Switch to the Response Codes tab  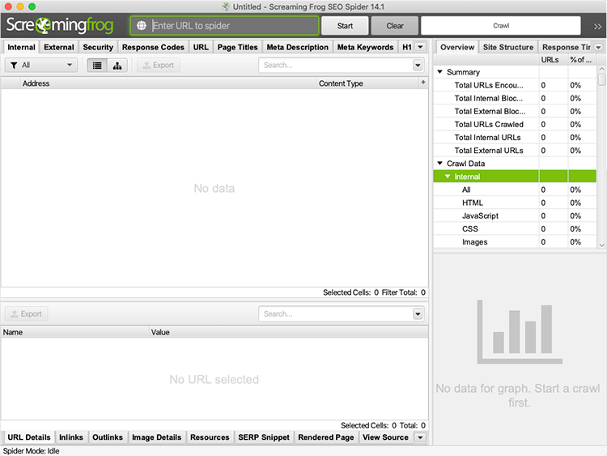click(153, 47)
